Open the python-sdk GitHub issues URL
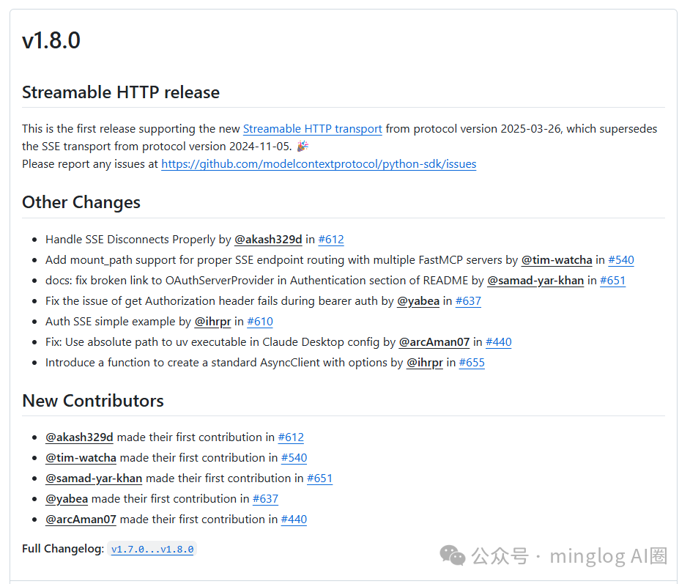Viewport: 690px width, 584px height. (319, 164)
